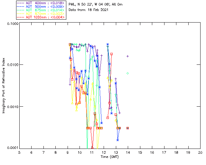206x165 pixels.
Task: Click the x-axis tick label 18
Action: coord(176,153)
